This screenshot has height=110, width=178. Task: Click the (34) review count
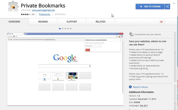pos(33,14)
